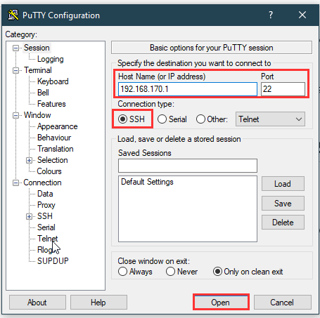Open the Selection settings category
Viewport: 320px width, 318px height.
(x=53, y=160)
